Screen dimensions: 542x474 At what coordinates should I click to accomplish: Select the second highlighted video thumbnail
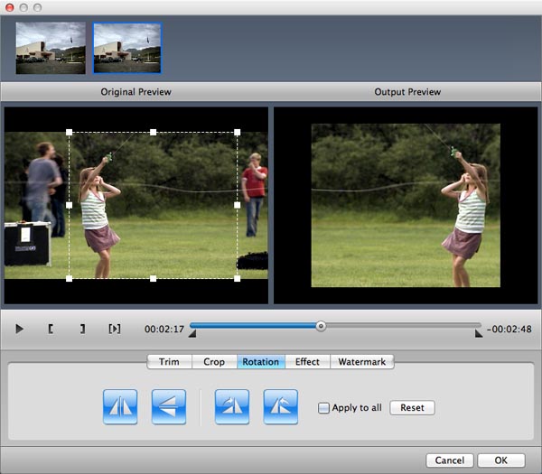click(x=127, y=48)
